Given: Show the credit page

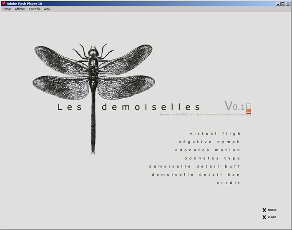Looking at the screenshot, I should coord(229,183).
